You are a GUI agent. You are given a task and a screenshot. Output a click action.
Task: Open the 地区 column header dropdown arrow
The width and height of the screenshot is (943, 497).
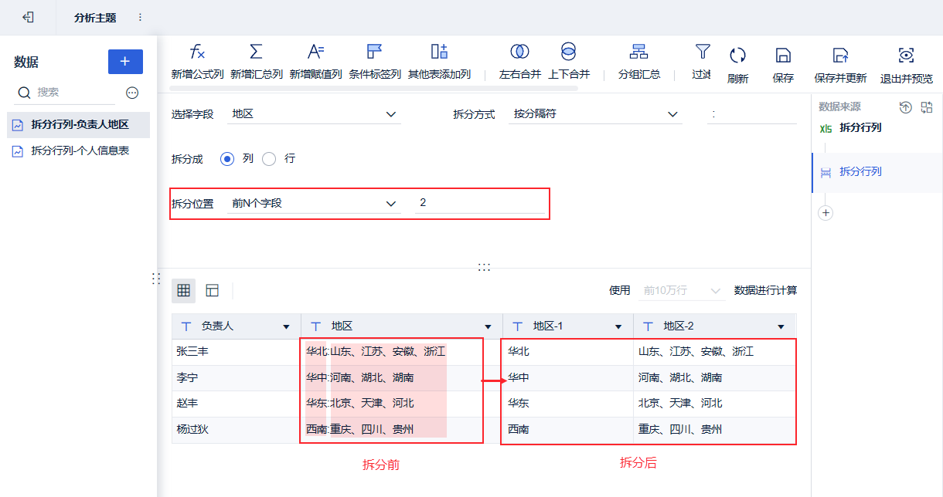488,327
